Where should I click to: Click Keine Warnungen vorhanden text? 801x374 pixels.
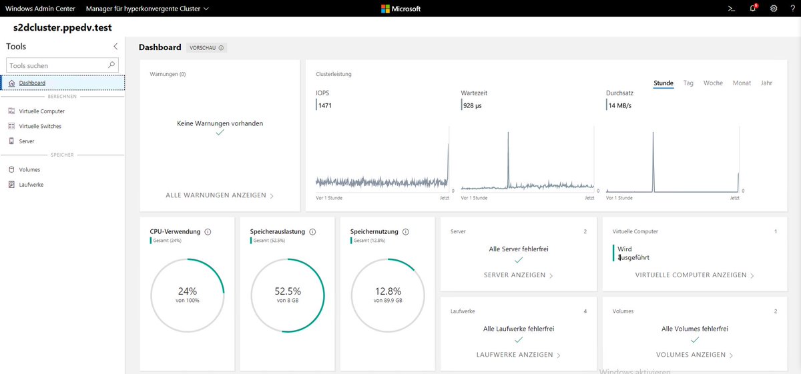click(220, 123)
